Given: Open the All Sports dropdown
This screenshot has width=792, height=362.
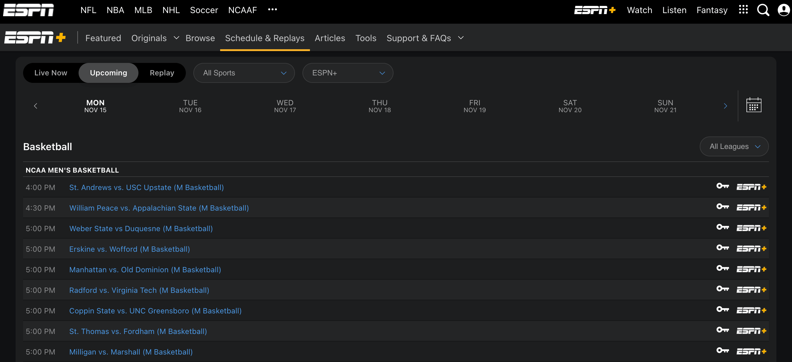Looking at the screenshot, I should coord(244,73).
